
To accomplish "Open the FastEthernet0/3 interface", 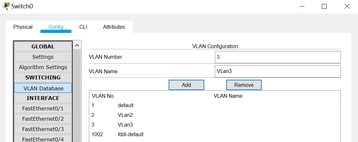I will pos(43,129).
